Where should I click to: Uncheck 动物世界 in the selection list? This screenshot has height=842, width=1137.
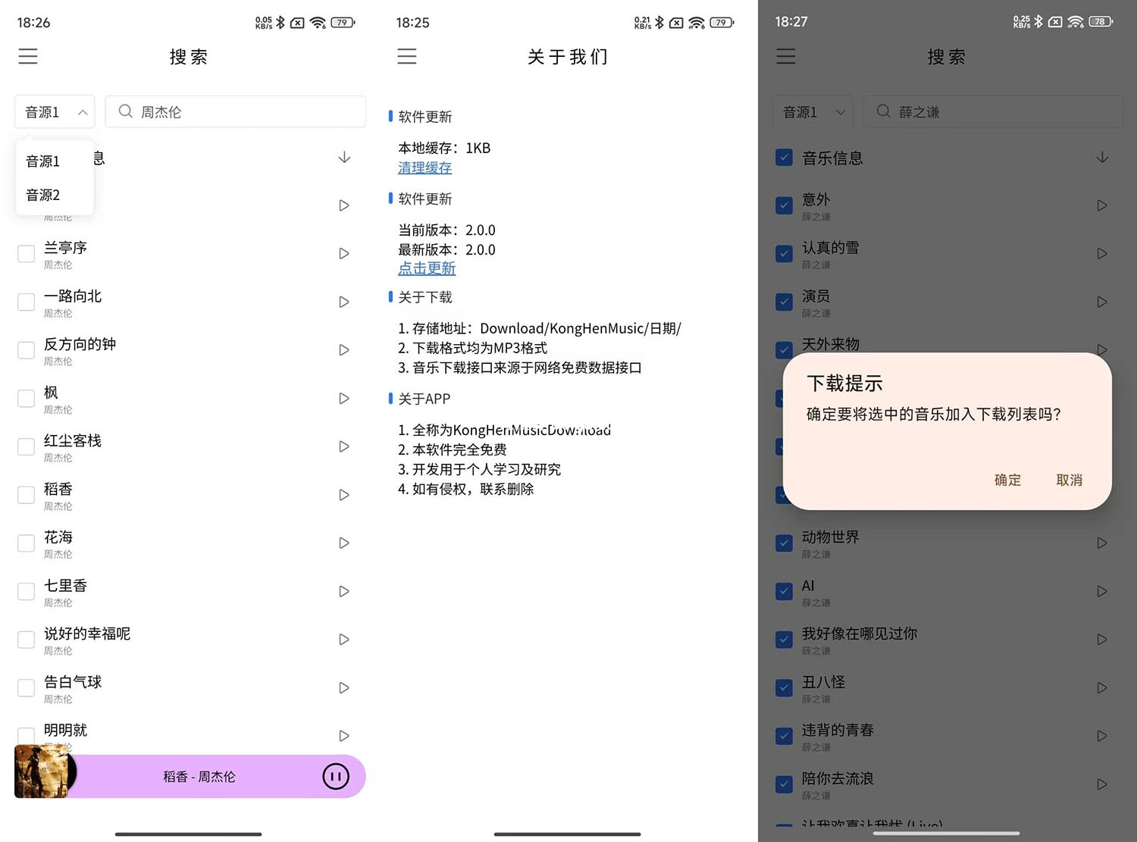pos(784,543)
